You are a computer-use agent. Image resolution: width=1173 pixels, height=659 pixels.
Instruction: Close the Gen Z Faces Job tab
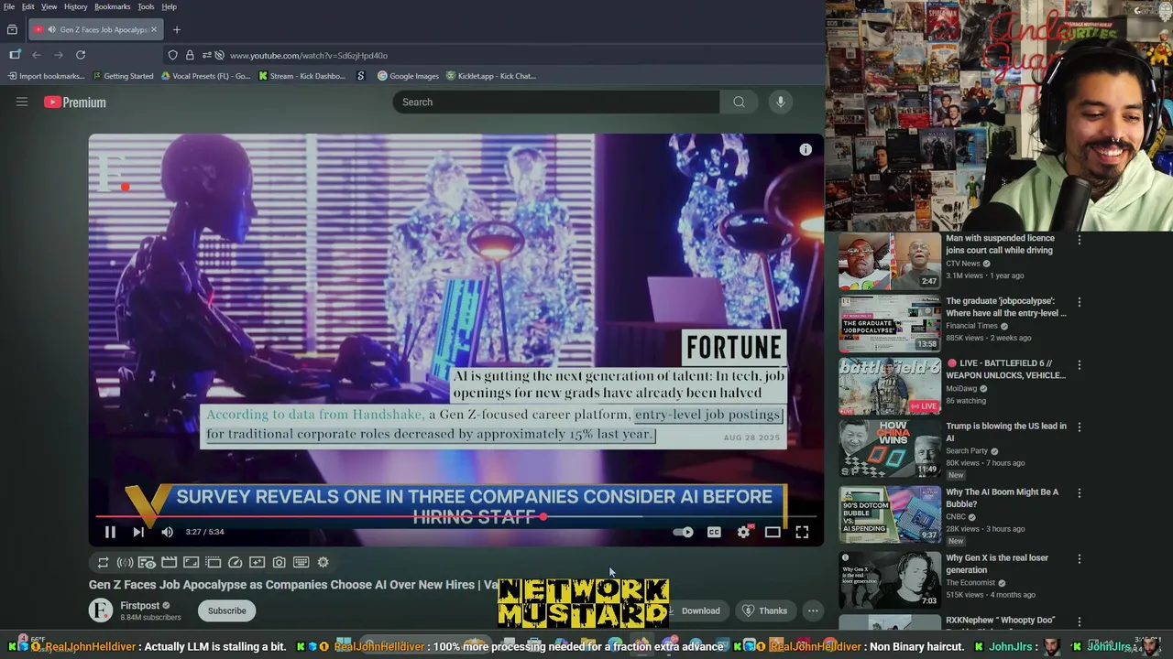click(154, 29)
